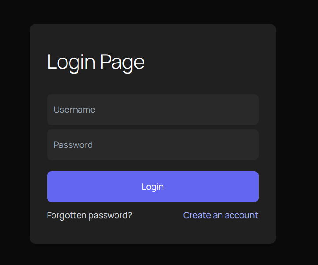
Task: Click the Username input field
Action: tap(152, 110)
